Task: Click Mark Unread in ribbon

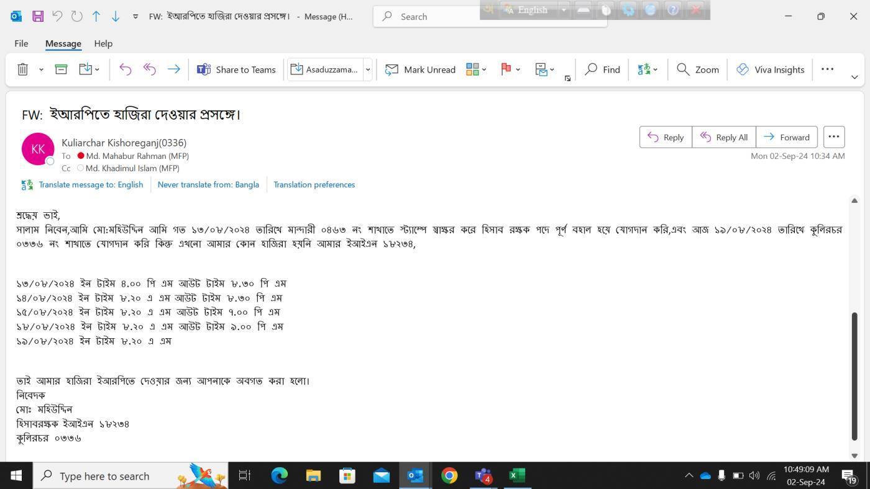Action: click(x=421, y=70)
